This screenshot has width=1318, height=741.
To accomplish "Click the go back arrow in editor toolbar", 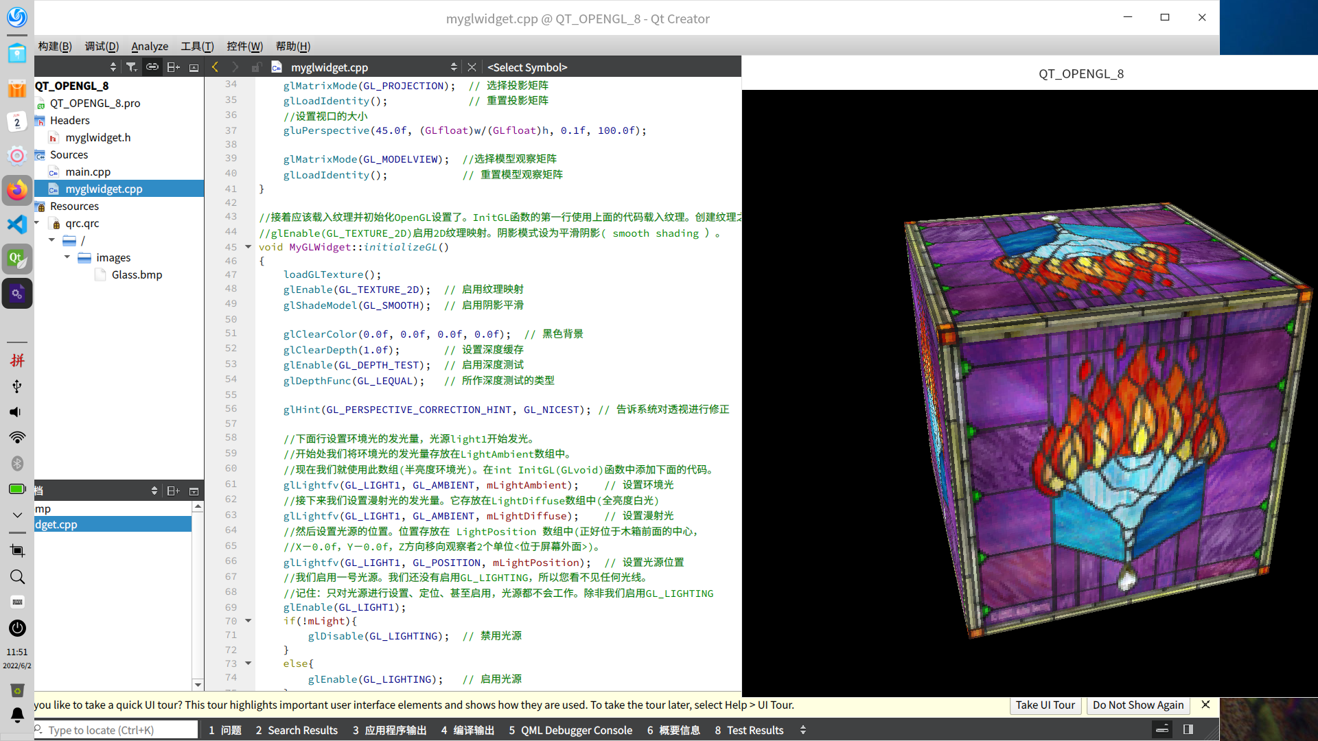I will click(216, 67).
